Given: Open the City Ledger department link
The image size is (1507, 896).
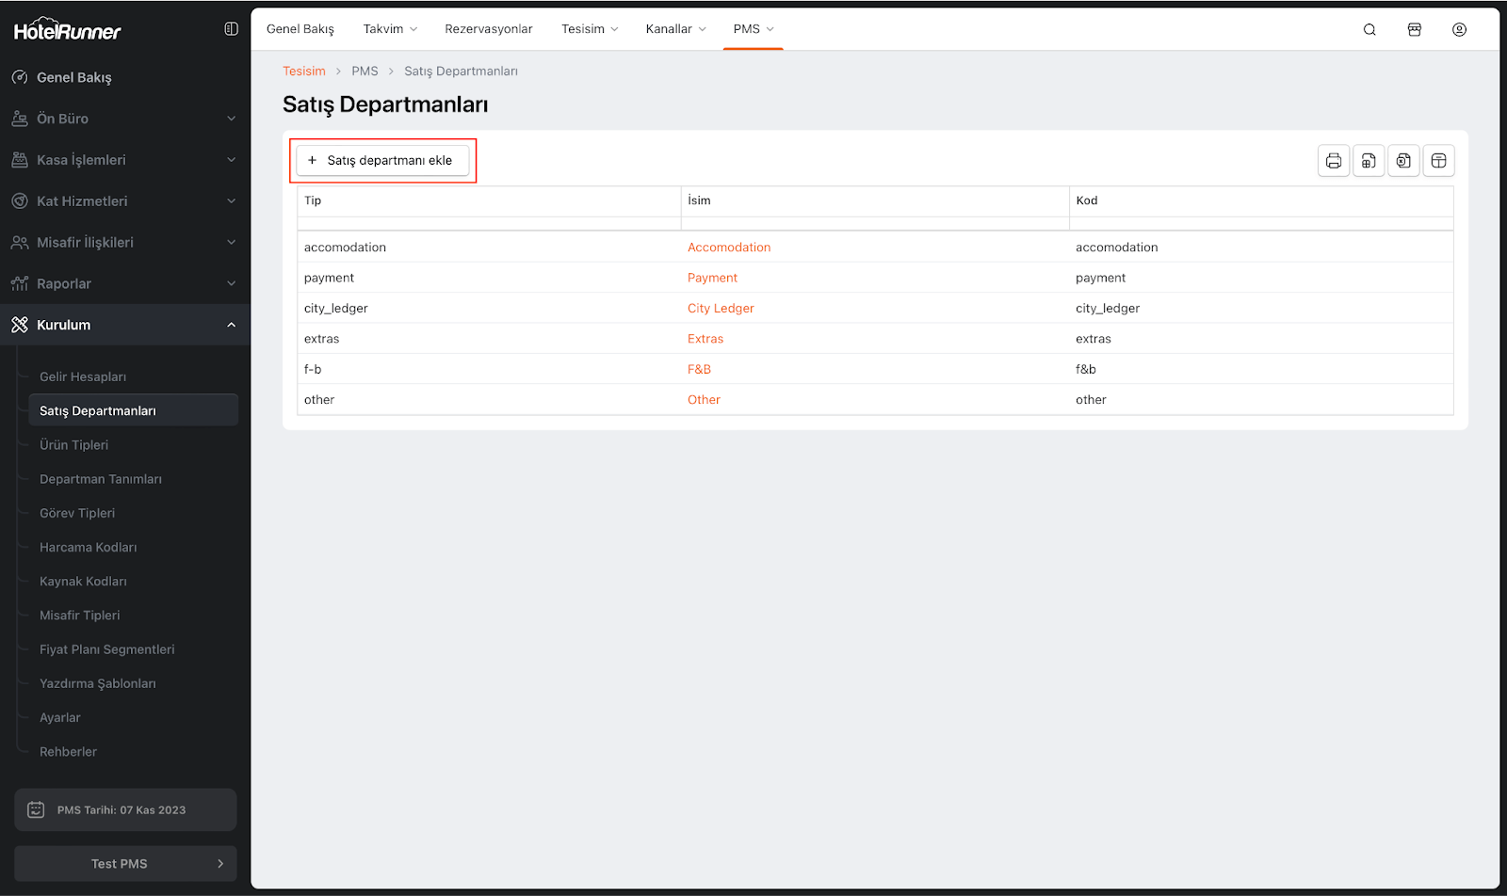Looking at the screenshot, I should pos(721,309).
